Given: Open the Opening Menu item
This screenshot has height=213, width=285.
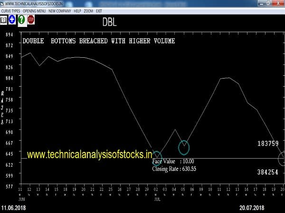Looking at the screenshot, I should pos(36,10).
